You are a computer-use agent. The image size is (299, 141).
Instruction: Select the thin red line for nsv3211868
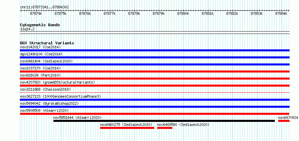[x=155, y=92]
